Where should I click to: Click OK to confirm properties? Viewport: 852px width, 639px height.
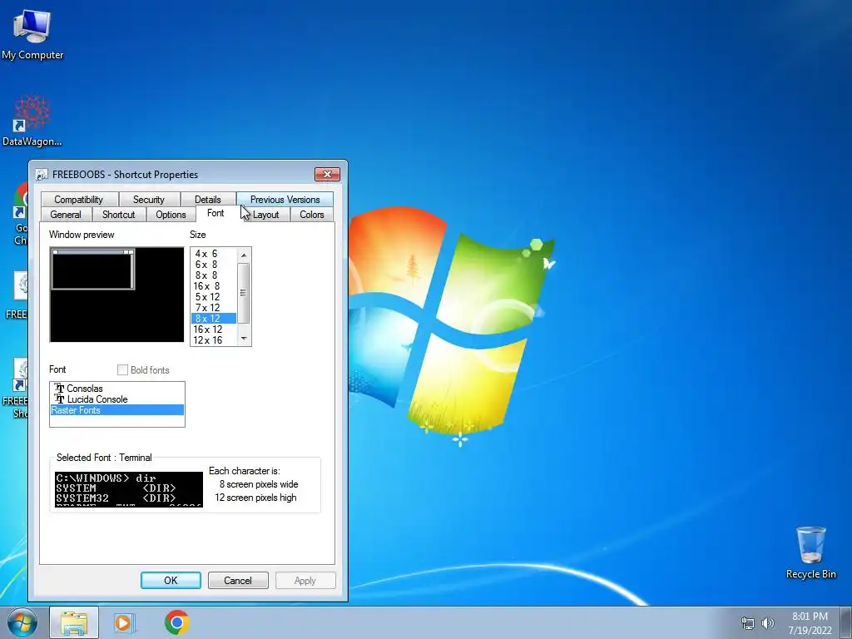(x=171, y=580)
